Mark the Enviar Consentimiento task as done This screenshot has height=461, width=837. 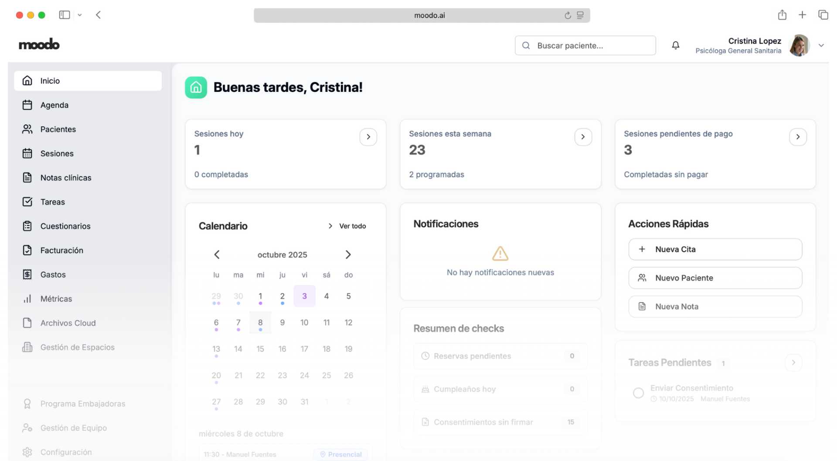pyautogui.click(x=638, y=393)
